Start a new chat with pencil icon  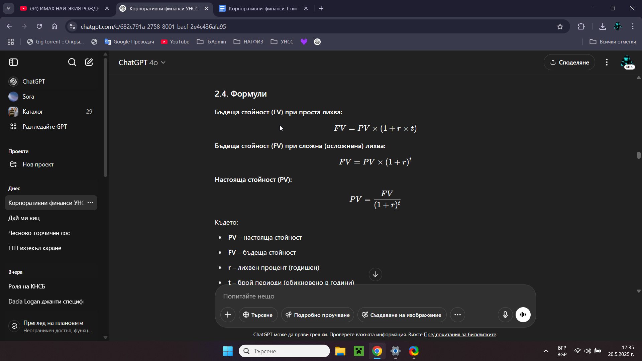coord(89,62)
